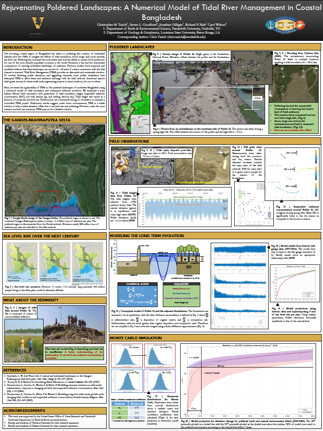
Task: Click the suspended sediment concentration plots
Action: pyautogui.click(x=292, y=174)
